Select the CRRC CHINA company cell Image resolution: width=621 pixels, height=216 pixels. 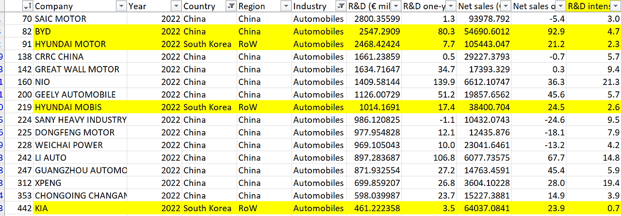[x=80, y=57]
